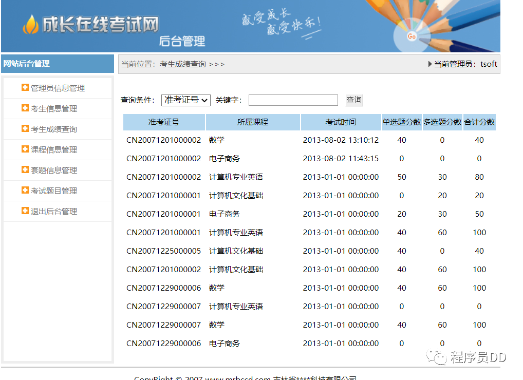Click the flame logo icon in header

pyautogui.click(x=31, y=25)
